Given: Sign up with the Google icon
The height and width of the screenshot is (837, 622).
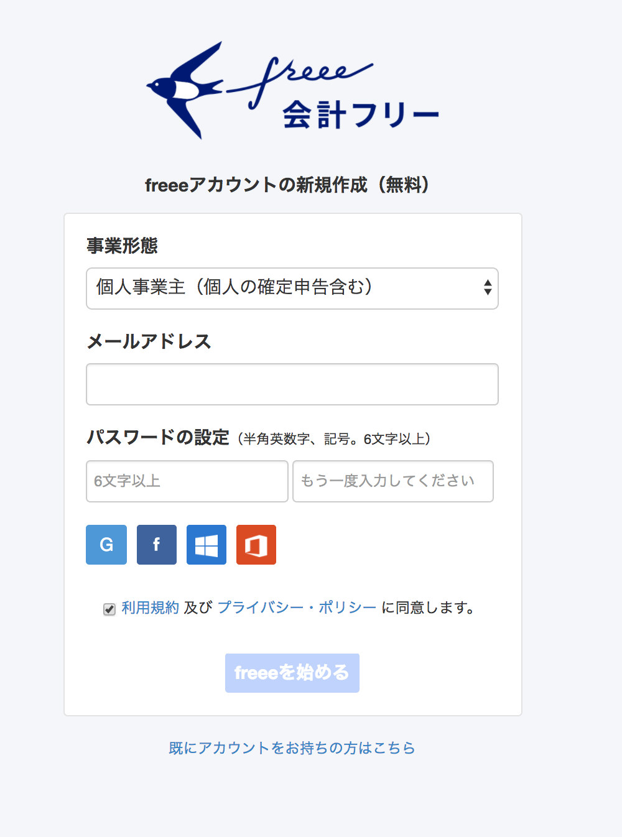Looking at the screenshot, I should [x=106, y=545].
